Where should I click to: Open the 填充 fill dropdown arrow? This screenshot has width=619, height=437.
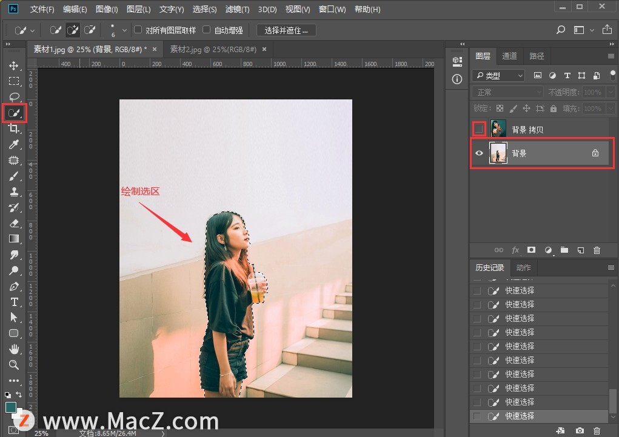611,108
